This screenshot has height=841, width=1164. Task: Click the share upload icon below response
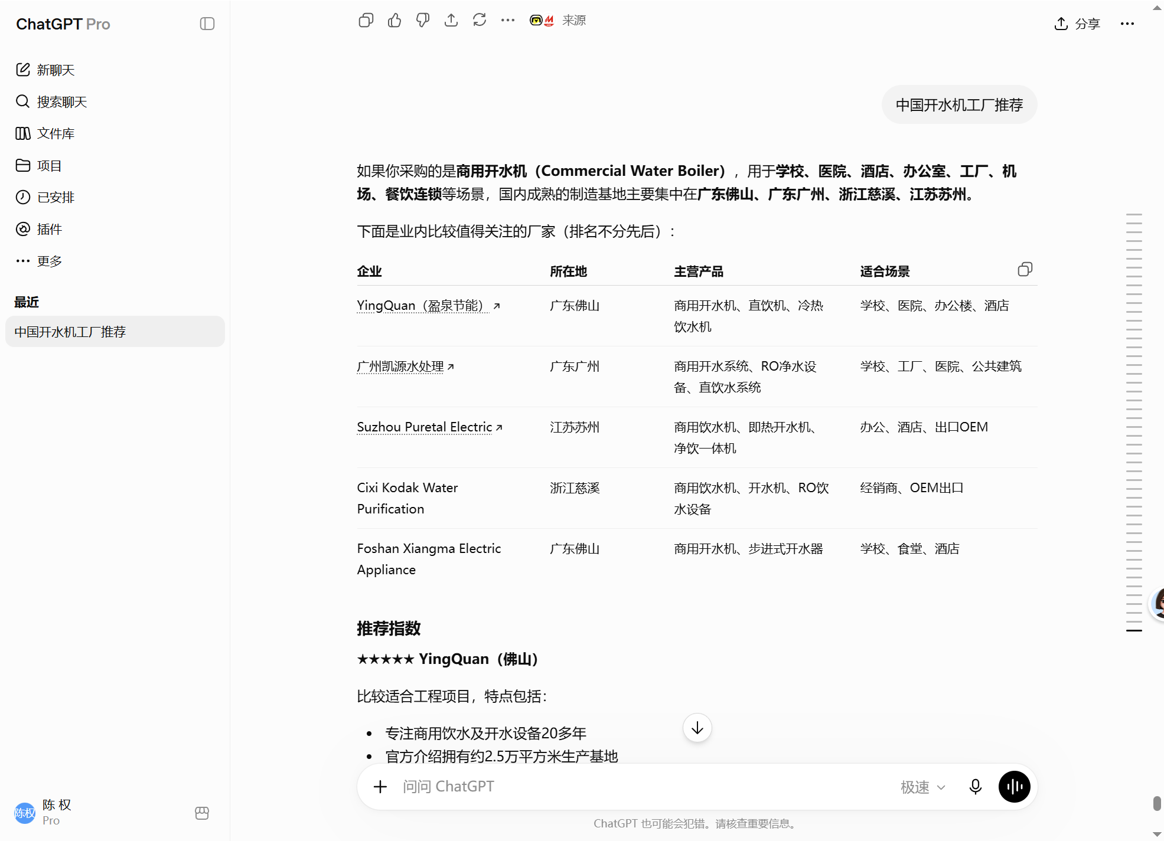tap(451, 21)
